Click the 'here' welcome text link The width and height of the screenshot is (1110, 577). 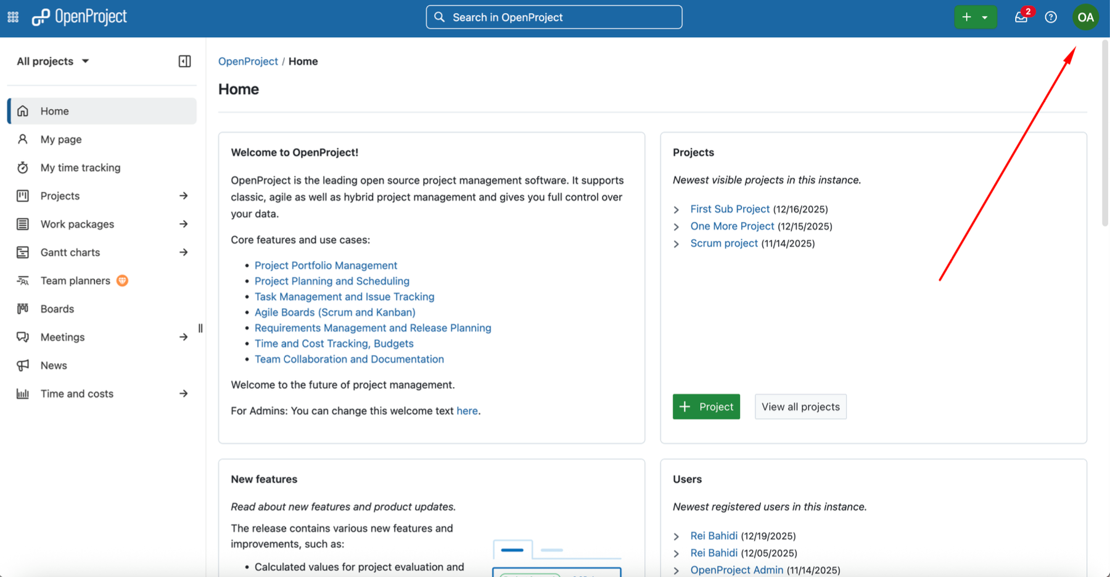click(x=467, y=411)
